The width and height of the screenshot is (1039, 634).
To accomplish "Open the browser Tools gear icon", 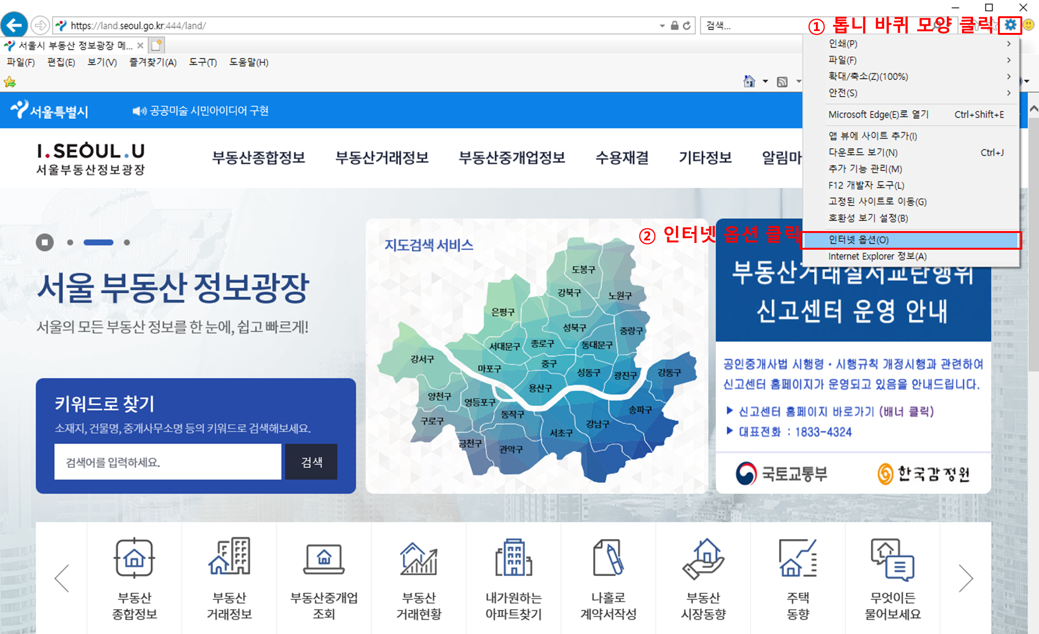I will click(1010, 26).
